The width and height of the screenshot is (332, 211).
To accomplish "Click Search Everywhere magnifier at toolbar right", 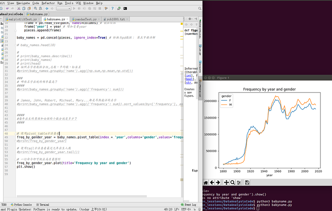I will [x=200, y=8].
